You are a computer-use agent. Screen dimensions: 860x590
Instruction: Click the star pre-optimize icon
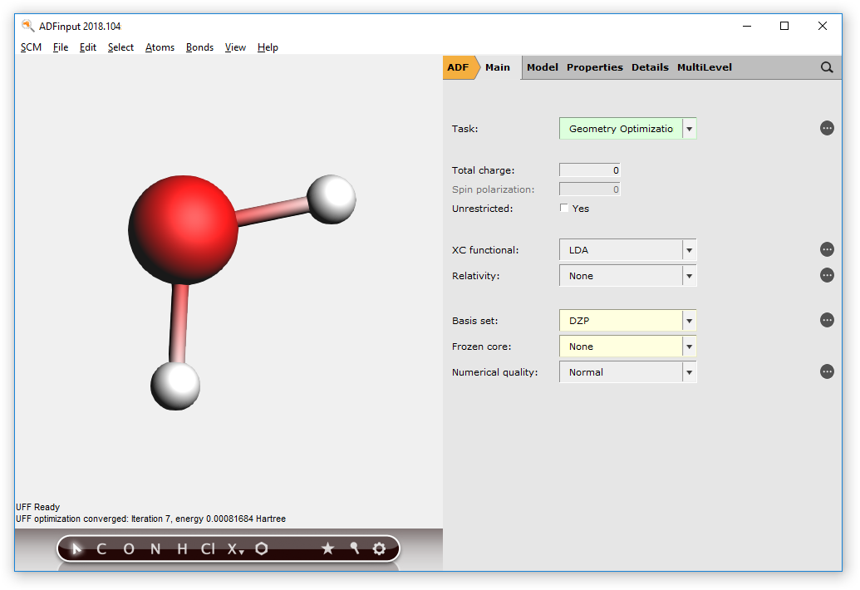pyautogui.click(x=328, y=548)
